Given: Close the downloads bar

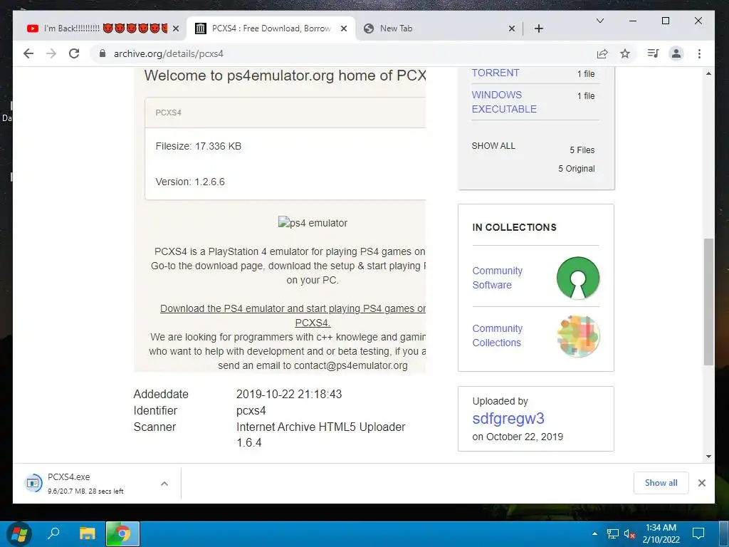Looking at the screenshot, I should click(701, 483).
